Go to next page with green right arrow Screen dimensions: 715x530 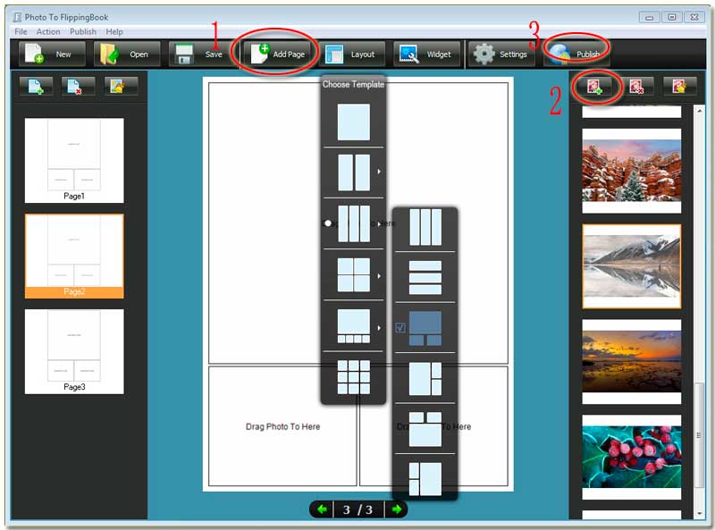pyautogui.click(x=396, y=509)
